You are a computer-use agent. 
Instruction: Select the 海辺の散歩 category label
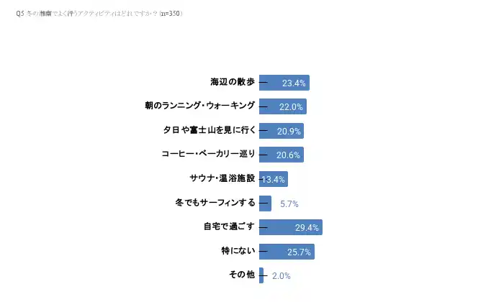[233, 83]
